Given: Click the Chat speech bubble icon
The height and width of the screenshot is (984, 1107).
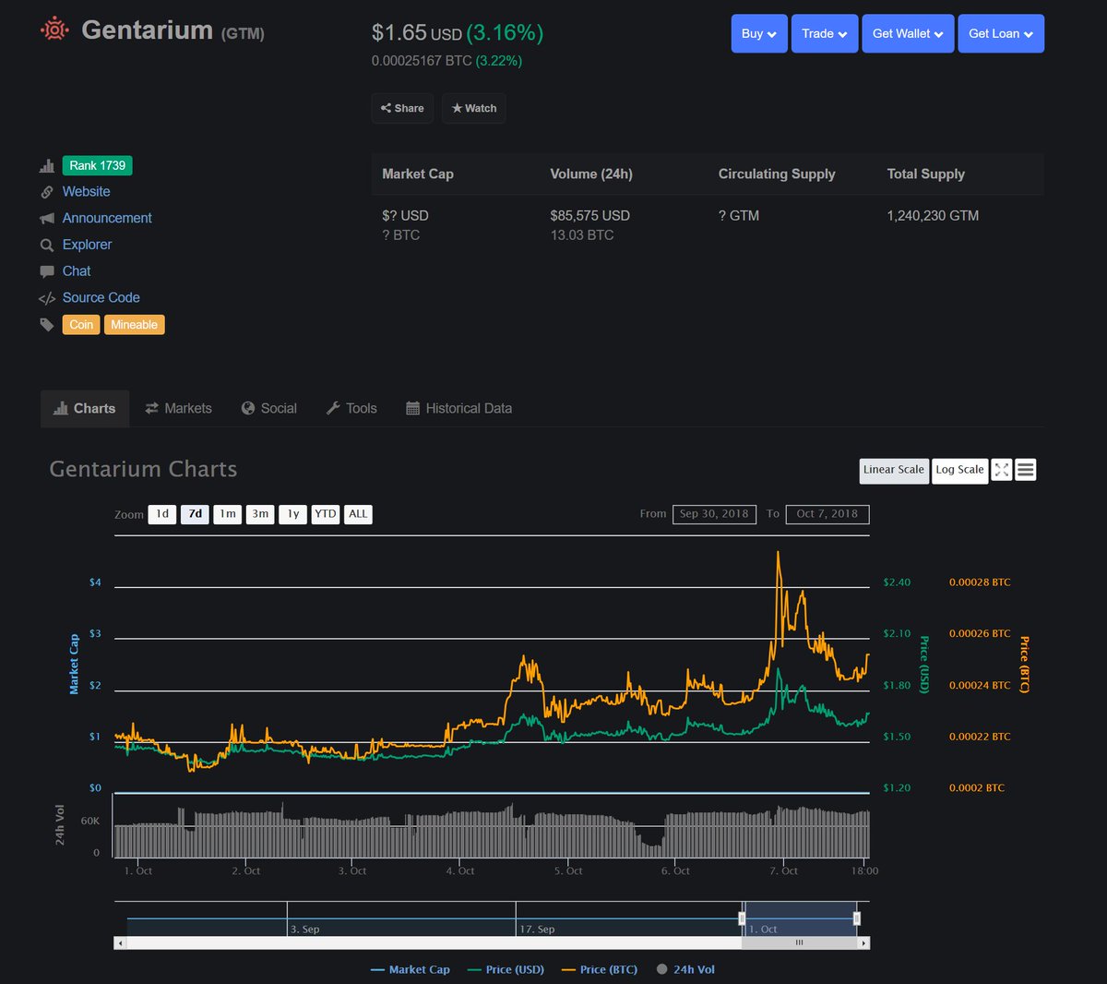Looking at the screenshot, I should [46, 271].
